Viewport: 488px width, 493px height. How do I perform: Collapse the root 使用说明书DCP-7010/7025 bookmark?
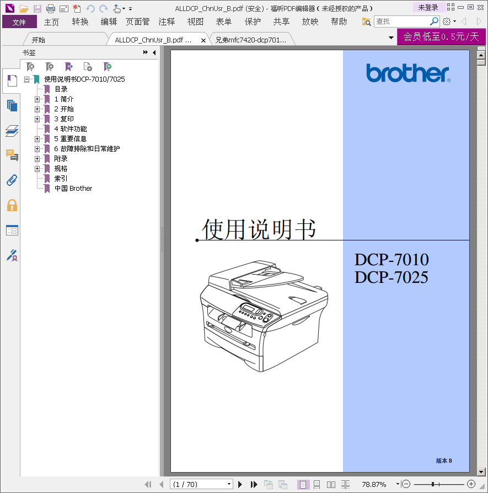pyautogui.click(x=26, y=79)
